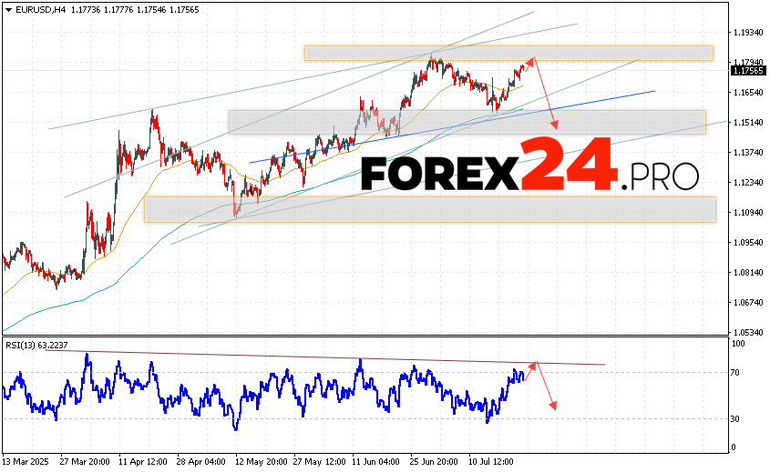
Task: Select the 13 Mar 2025 date label
Action: [26, 462]
